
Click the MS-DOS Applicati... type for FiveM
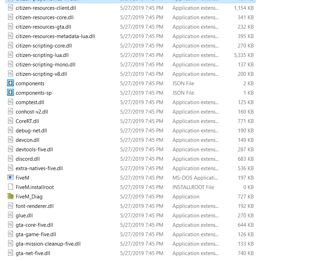tap(195, 178)
